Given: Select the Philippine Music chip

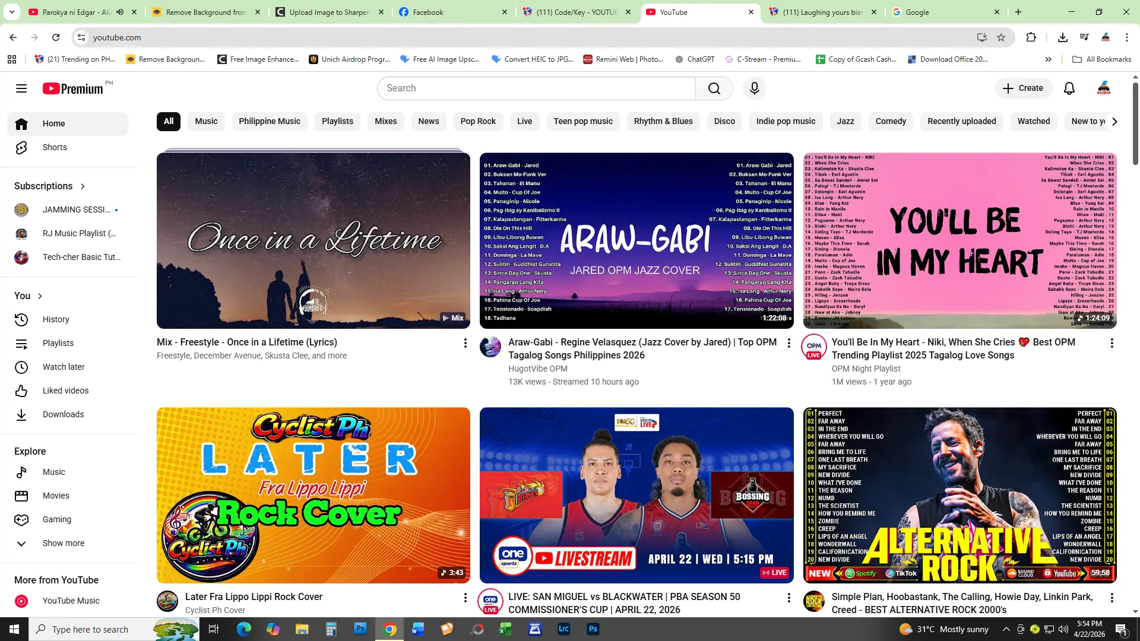Looking at the screenshot, I should pos(270,121).
